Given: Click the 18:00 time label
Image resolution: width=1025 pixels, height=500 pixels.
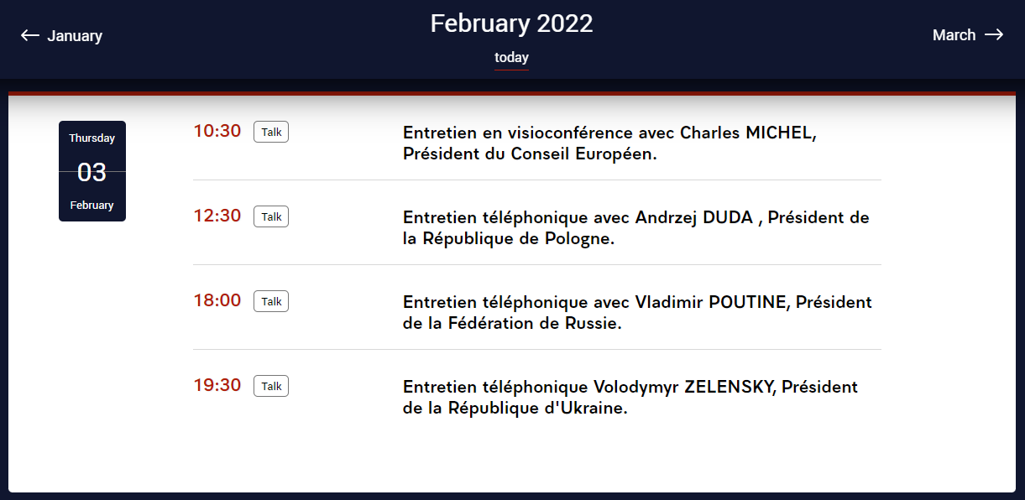Looking at the screenshot, I should (216, 300).
